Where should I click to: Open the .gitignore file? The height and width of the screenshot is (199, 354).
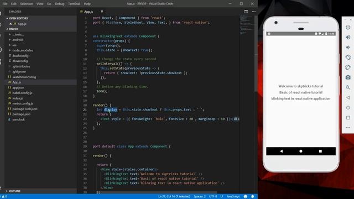[x=19, y=71]
